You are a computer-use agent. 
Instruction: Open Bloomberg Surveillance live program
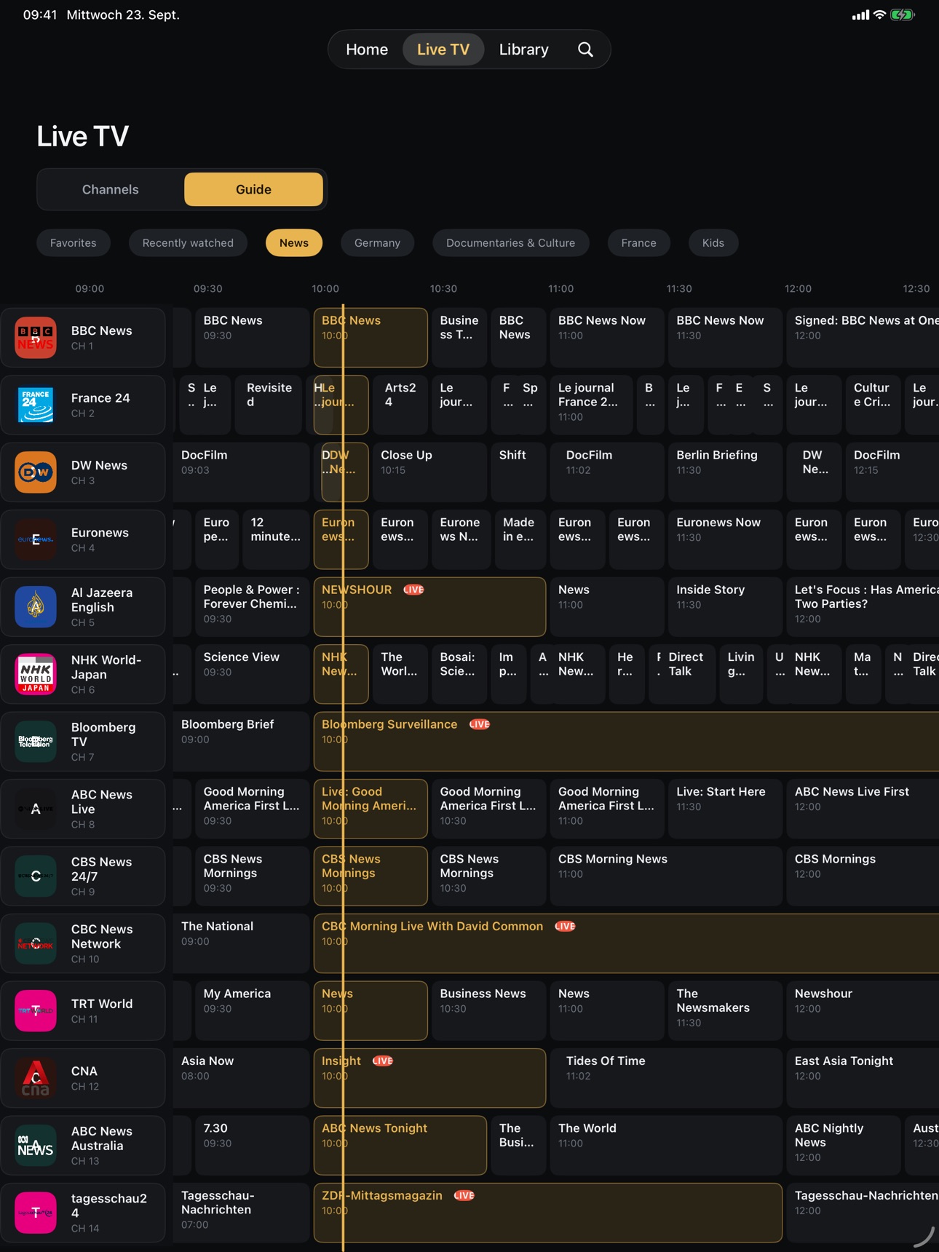tap(626, 742)
